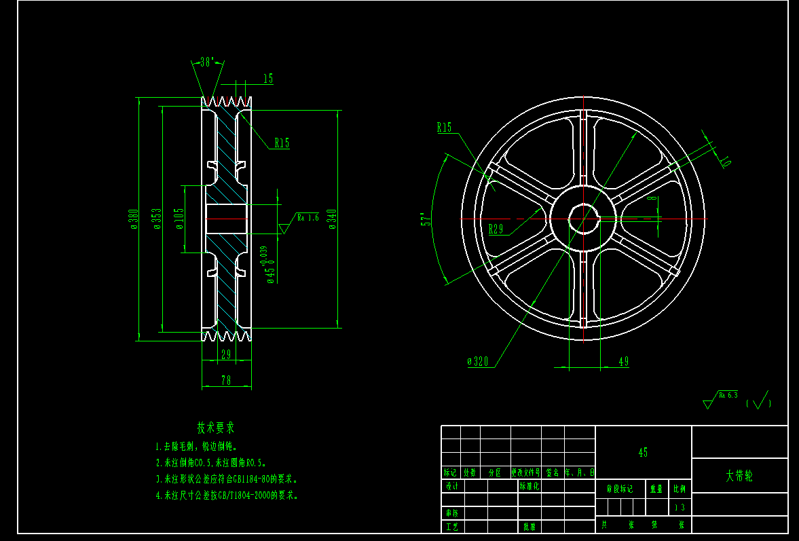This screenshot has width=799, height=541.
Task: Click the 15 groove pitch dimension
Action: (x=268, y=79)
